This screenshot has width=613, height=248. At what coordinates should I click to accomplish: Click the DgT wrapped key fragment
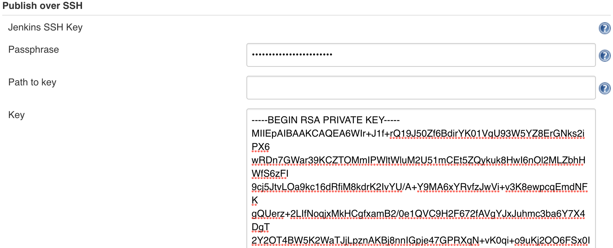click(x=260, y=227)
